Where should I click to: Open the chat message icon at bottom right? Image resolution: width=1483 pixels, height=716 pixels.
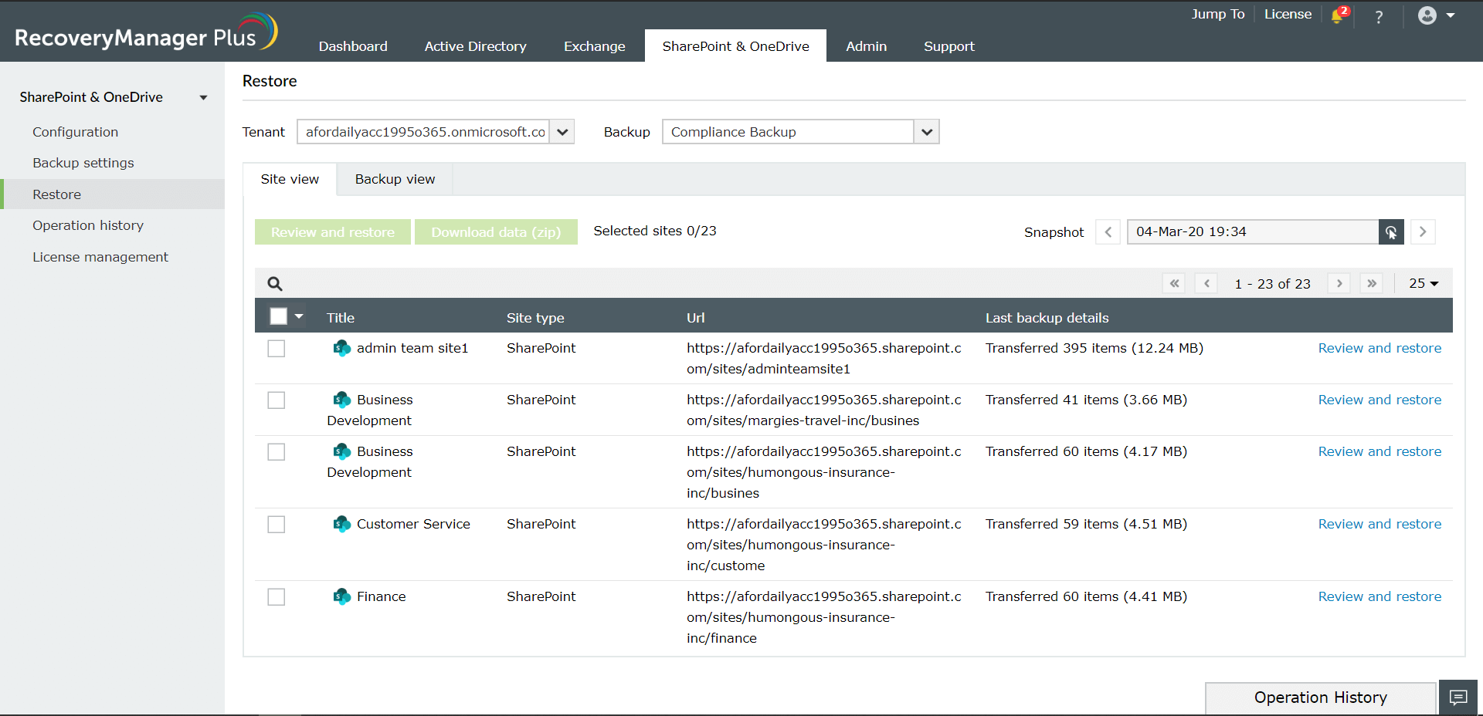pyautogui.click(x=1458, y=697)
